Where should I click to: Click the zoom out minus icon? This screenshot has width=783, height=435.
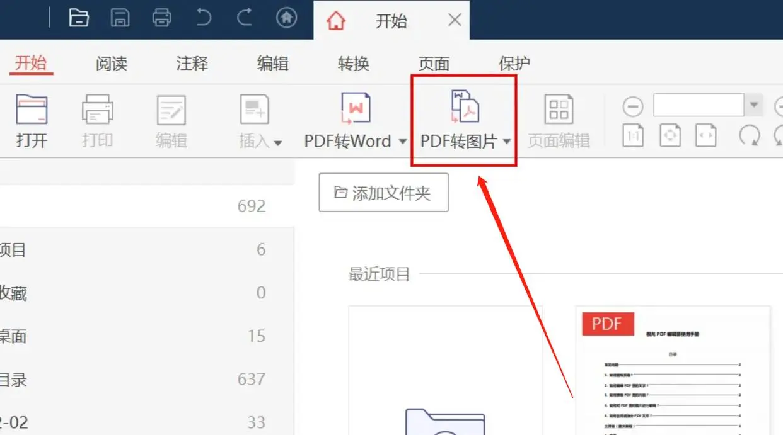(x=632, y=106)
